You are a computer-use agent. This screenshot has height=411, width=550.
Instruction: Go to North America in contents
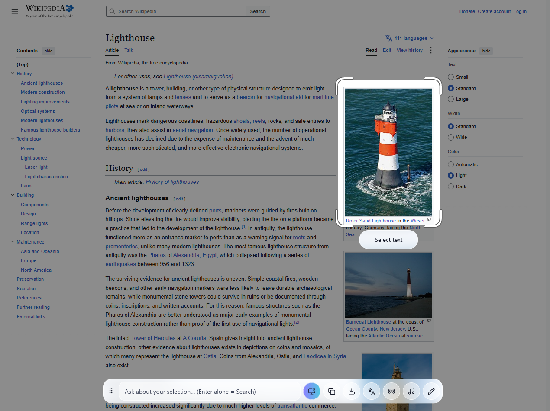click(x=36, y=270)
